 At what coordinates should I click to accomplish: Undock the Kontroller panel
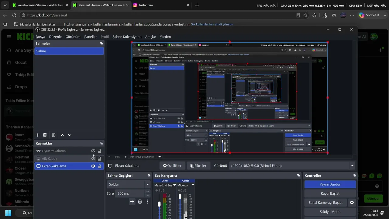355,176
